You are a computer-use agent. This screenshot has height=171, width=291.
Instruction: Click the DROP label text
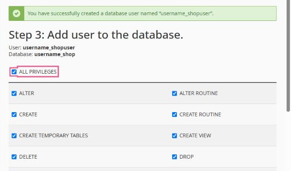point(186,157)
